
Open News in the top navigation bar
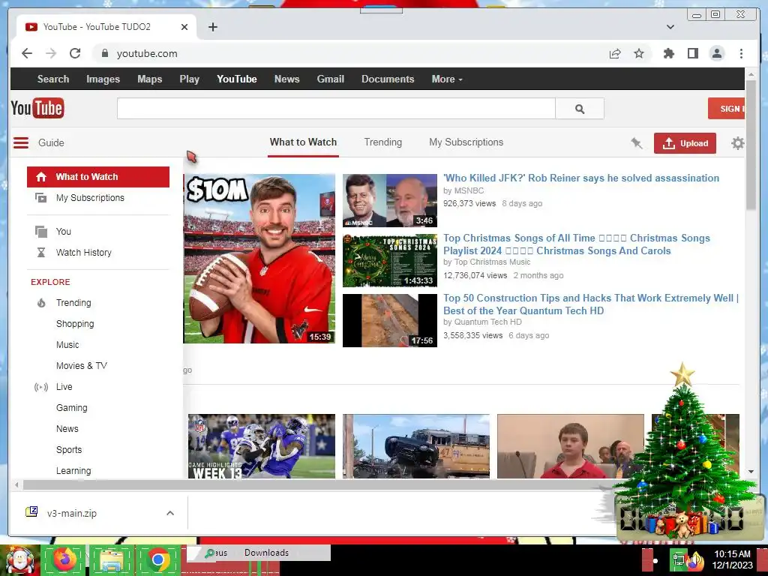pos(287,79)
